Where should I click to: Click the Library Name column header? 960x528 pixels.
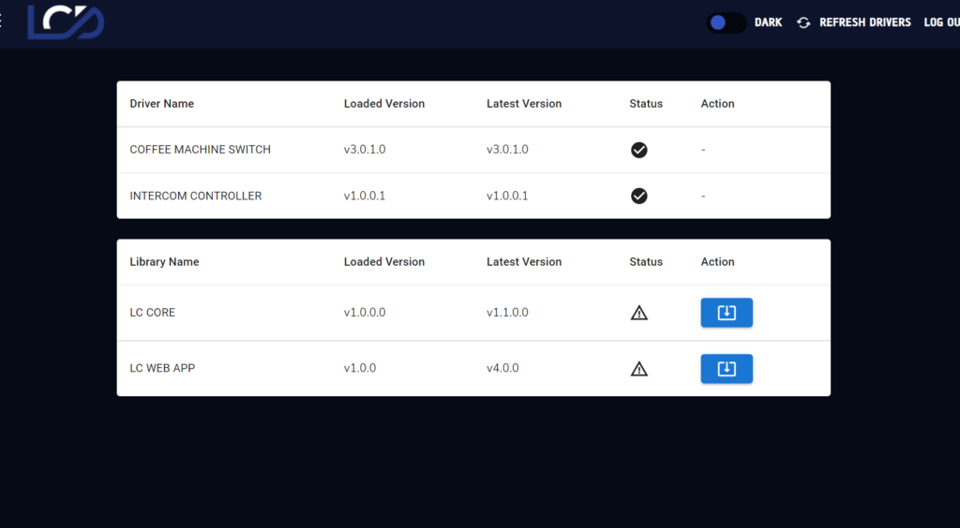coord(164,261)
